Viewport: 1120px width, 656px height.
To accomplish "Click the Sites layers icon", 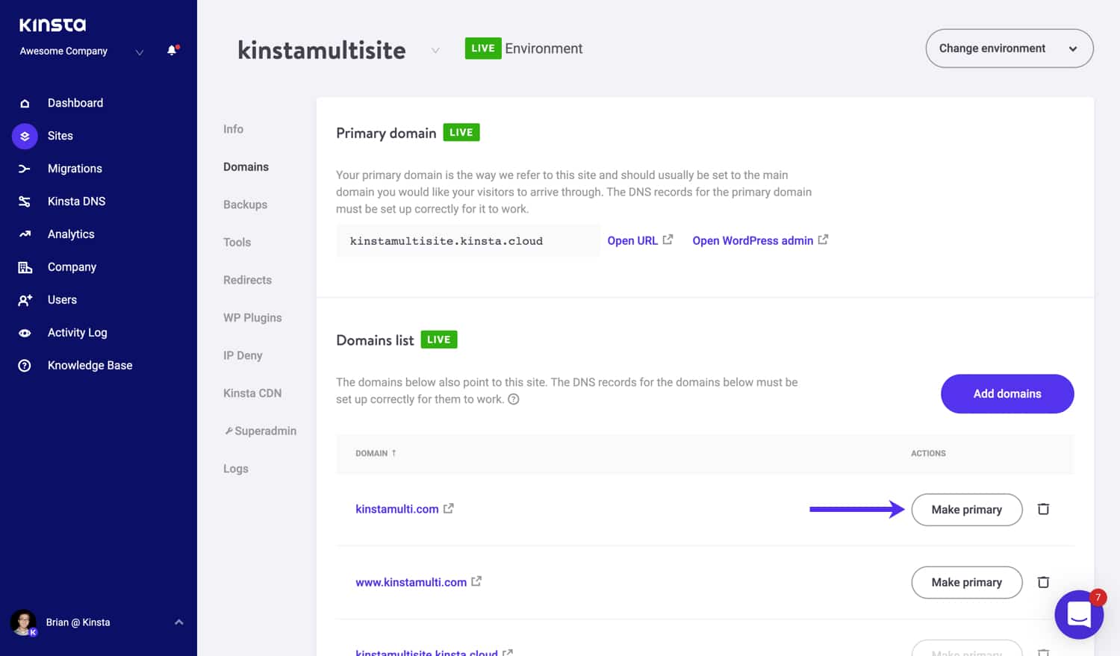I will 25,136.
